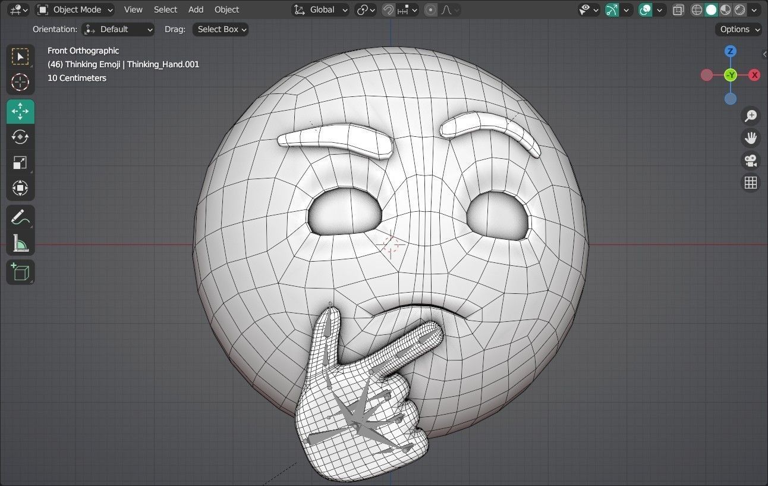Click the zoom magnifier viewport icon
The width and height of the screenshot is (768, 486).
coord(751,115)
